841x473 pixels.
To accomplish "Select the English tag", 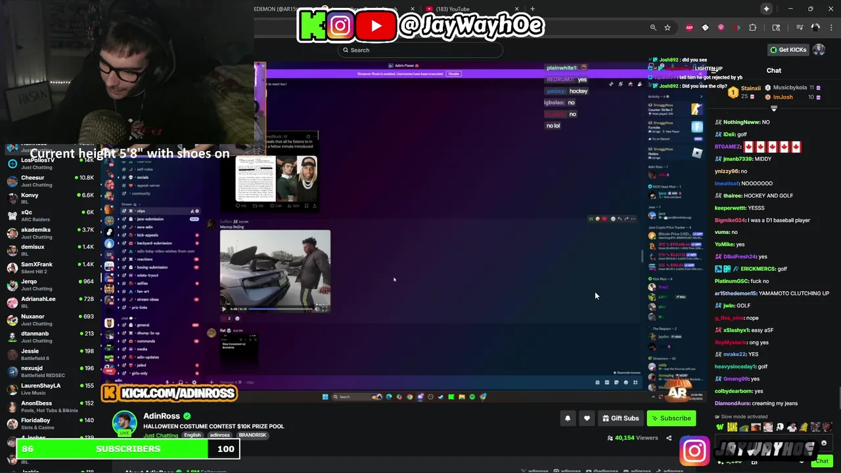I will tap(193, 435).
